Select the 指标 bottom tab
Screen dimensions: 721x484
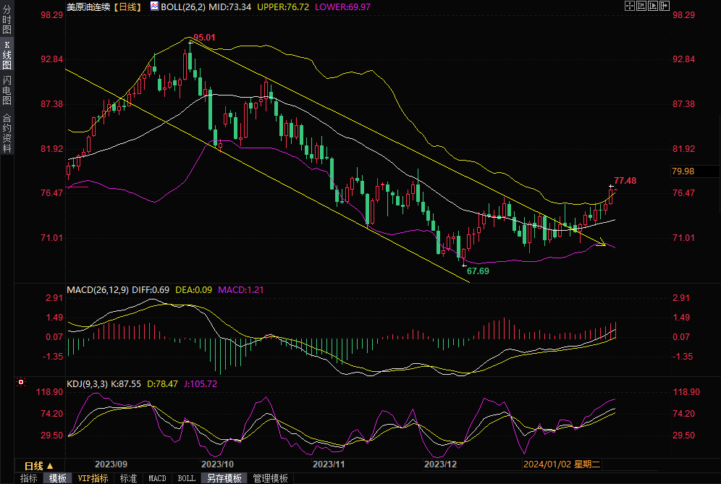pyautogui.click(x=28, y=478)
